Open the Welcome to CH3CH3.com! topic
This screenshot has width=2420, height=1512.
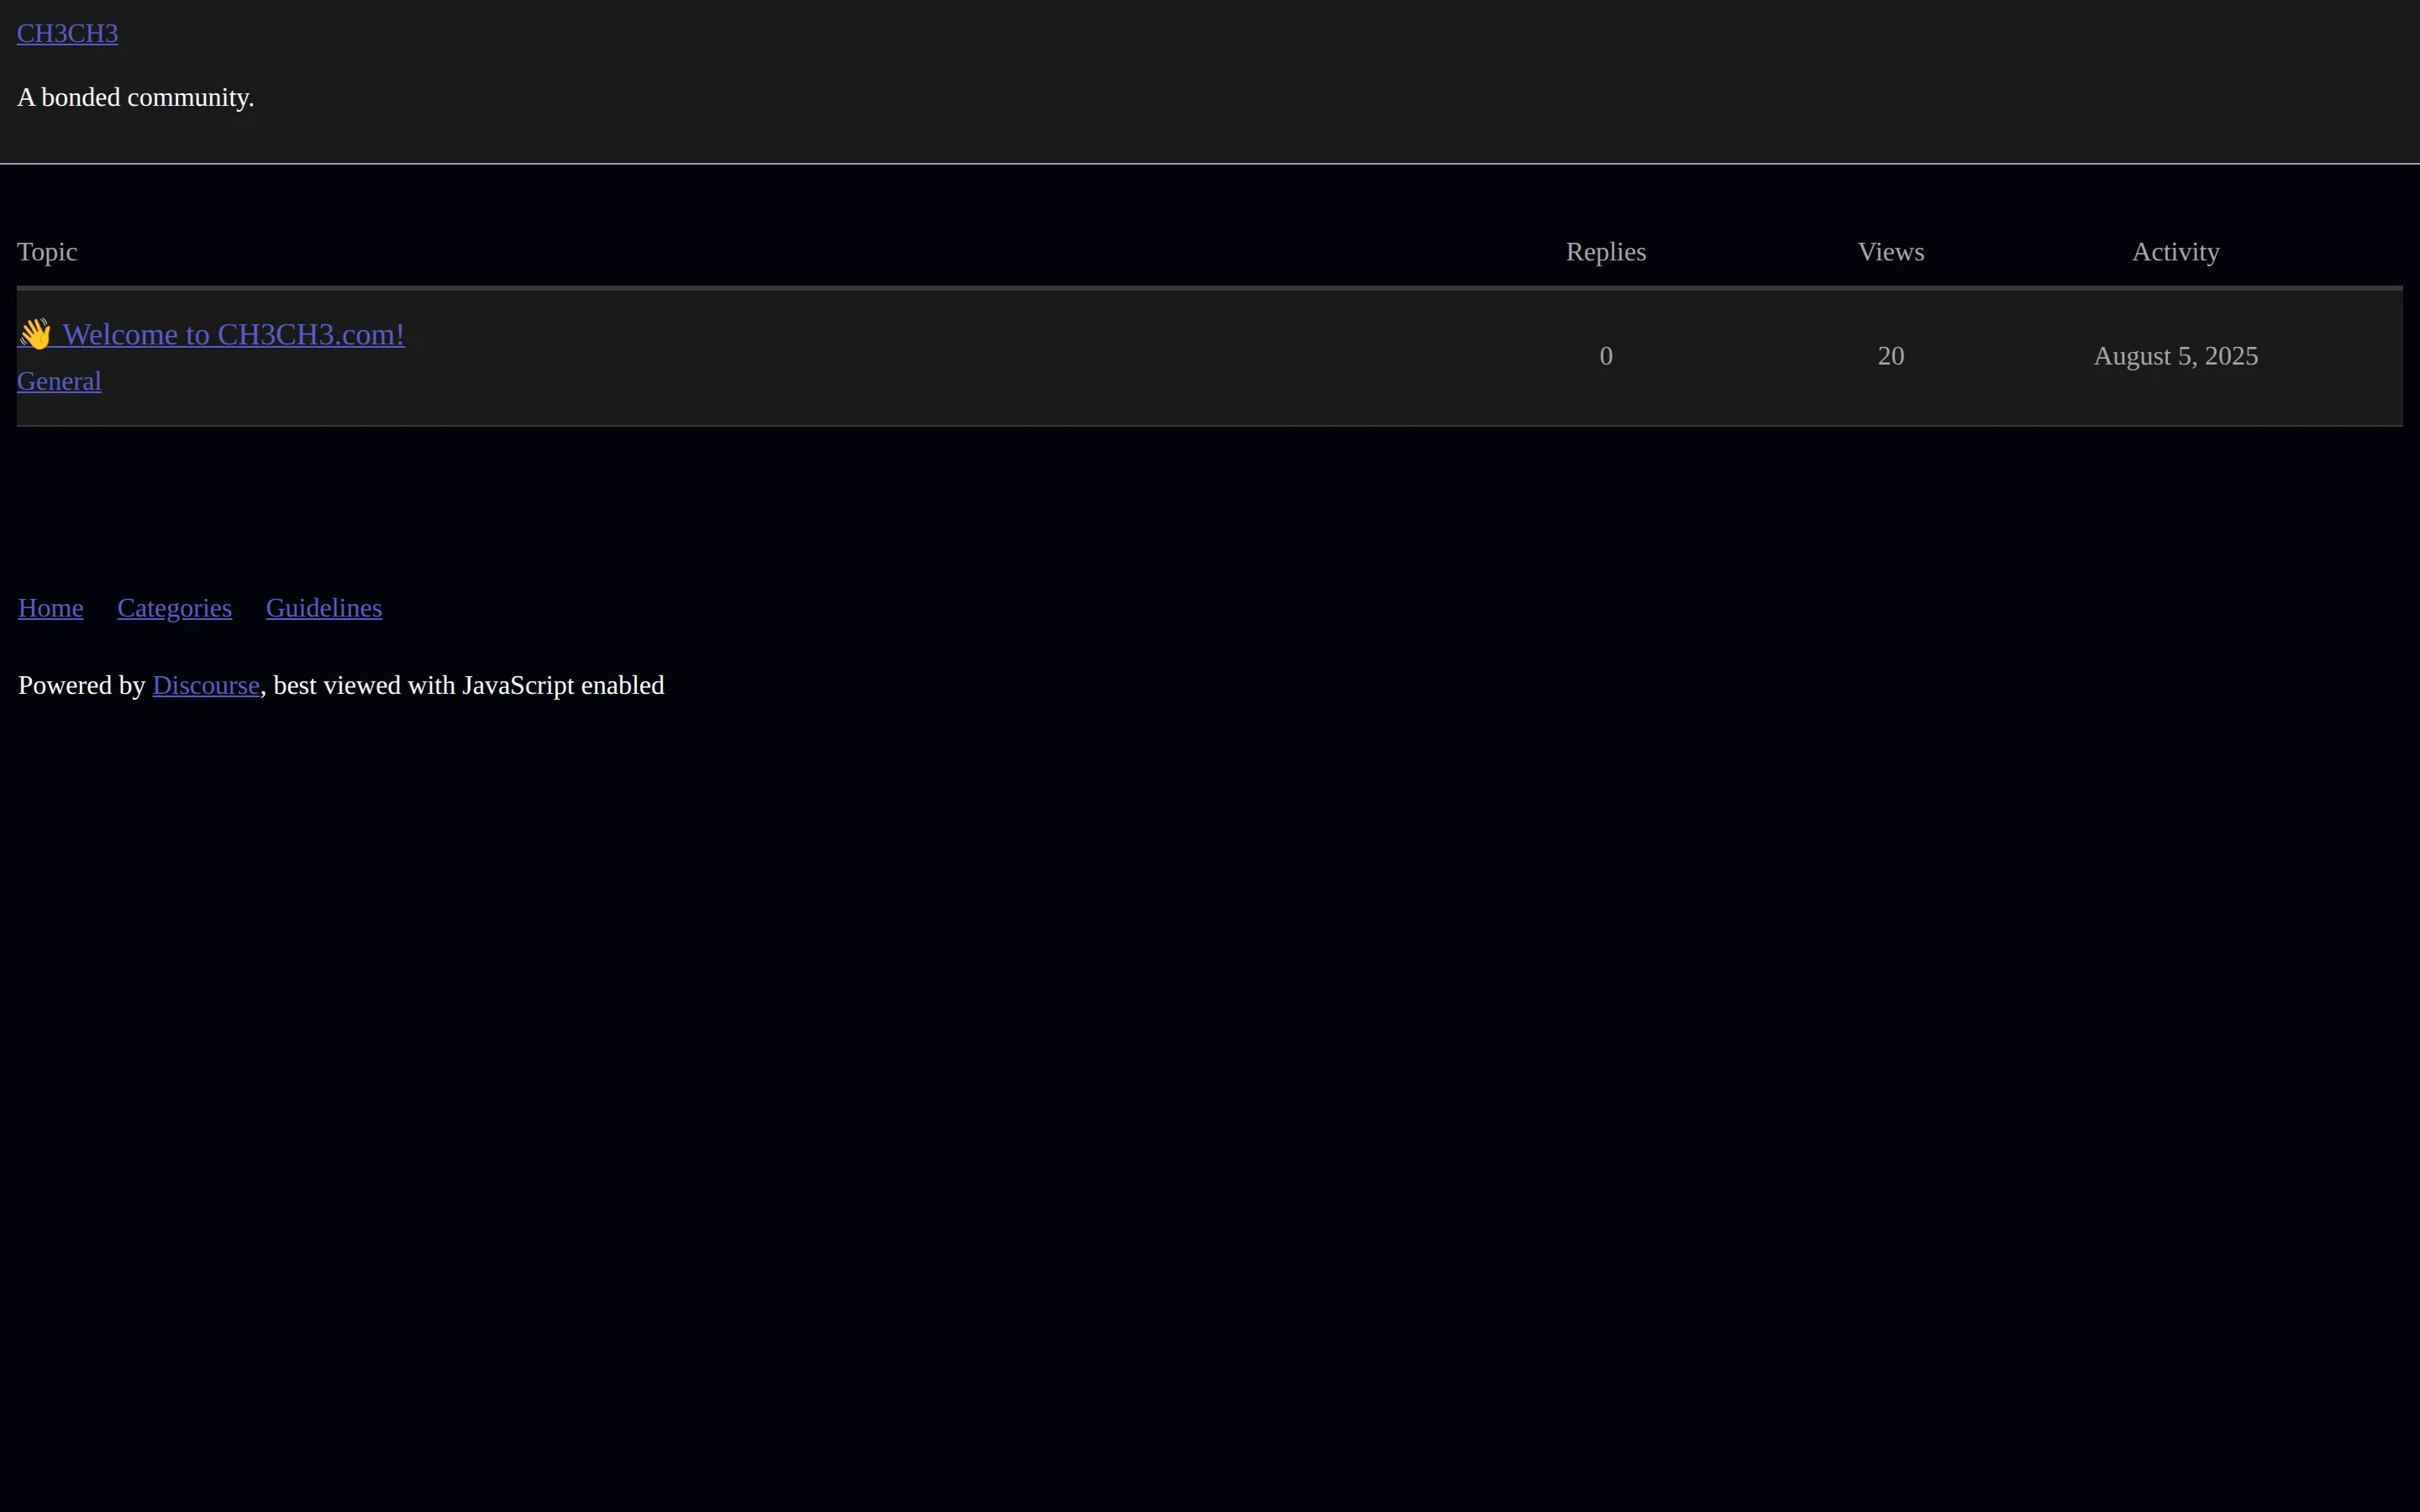point(233,334)
